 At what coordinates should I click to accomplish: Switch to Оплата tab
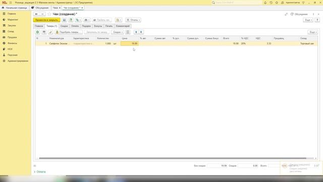point(75,26)
